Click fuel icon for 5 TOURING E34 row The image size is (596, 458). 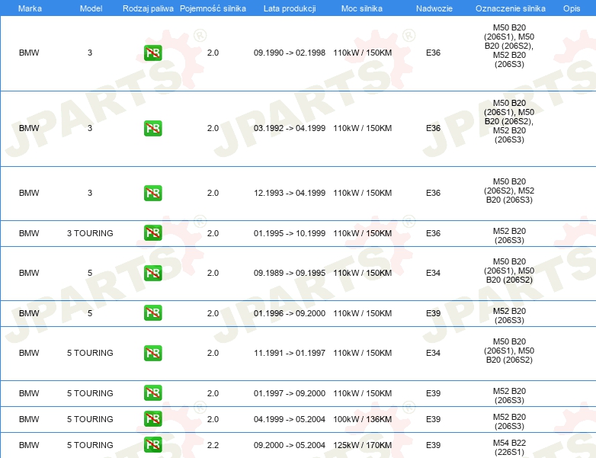click(x=152, y=353)
